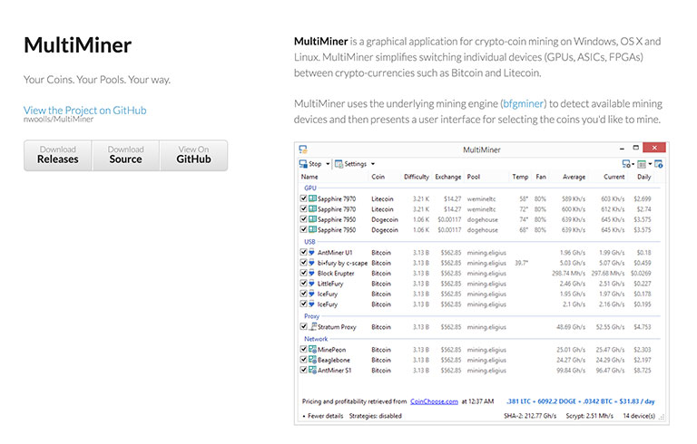Collapse the GPU group header
Viewport: 697px width, 444px height.
310,188
